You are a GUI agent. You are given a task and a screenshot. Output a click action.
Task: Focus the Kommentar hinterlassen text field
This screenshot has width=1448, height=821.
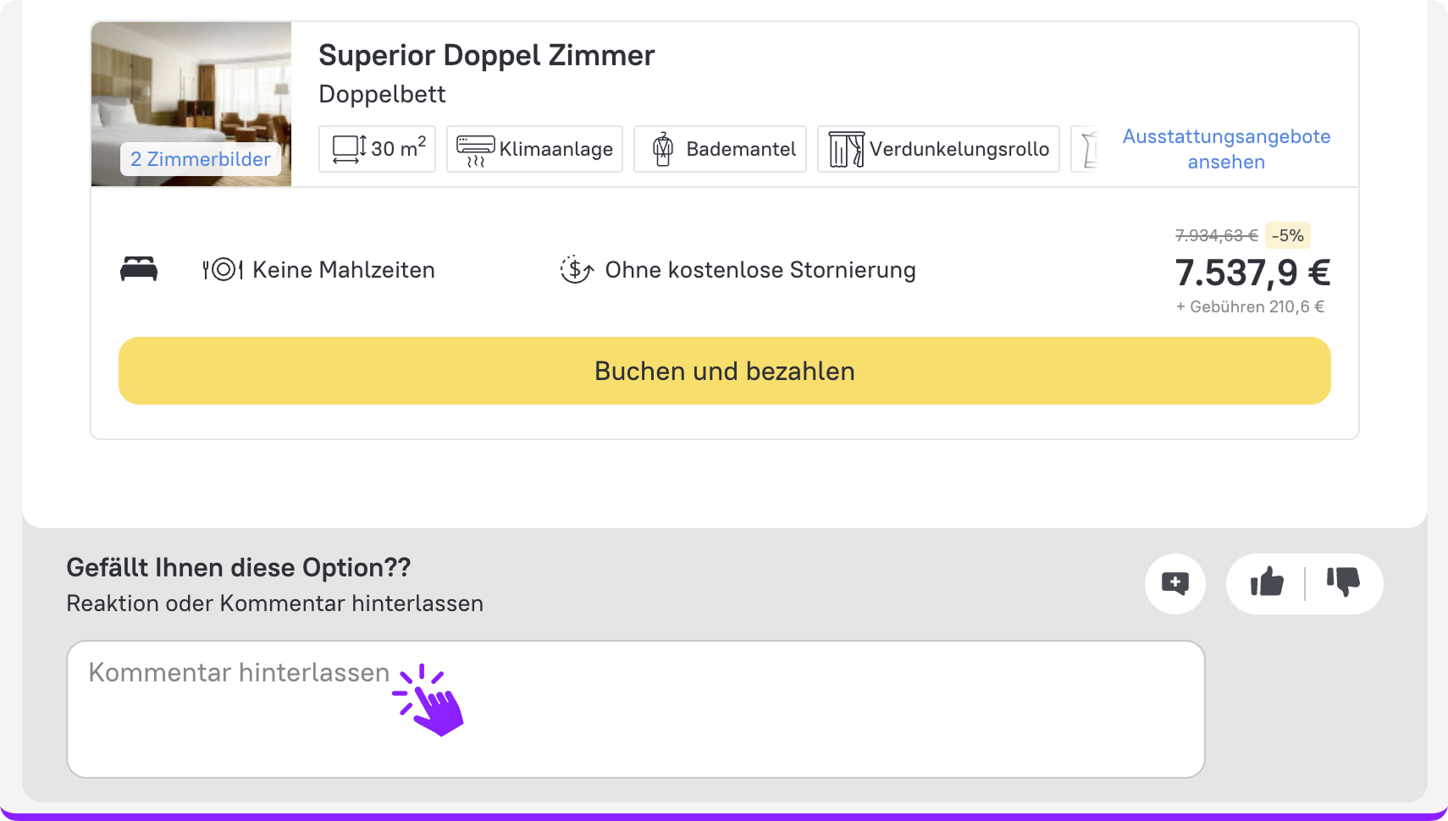tap(635, 709)
